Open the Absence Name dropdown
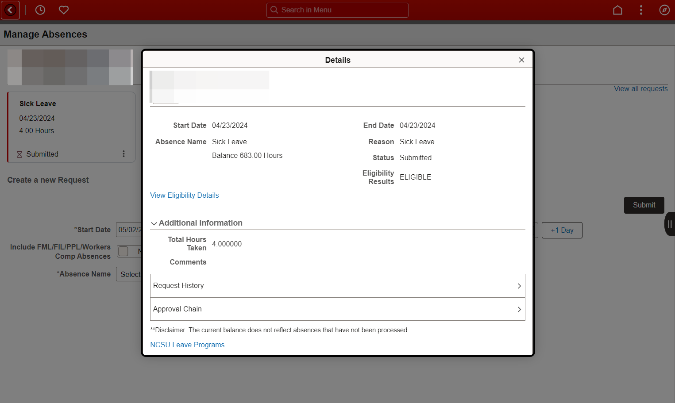 coord(129,274)
